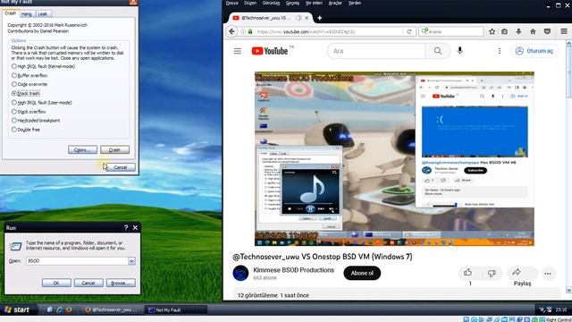The image size is (572, 322).
Task: Open the browser hamburger menu
Action: (x=564, y=32)
